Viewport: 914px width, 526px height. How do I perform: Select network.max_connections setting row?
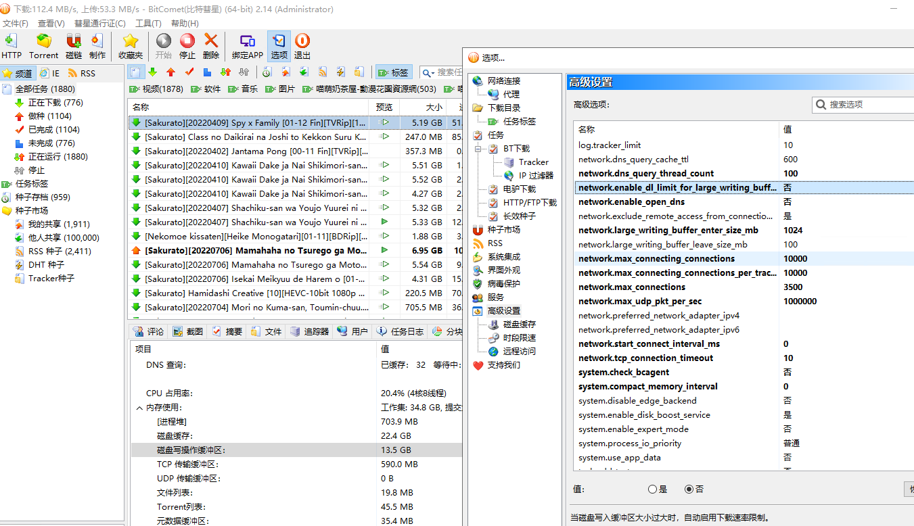744,287
